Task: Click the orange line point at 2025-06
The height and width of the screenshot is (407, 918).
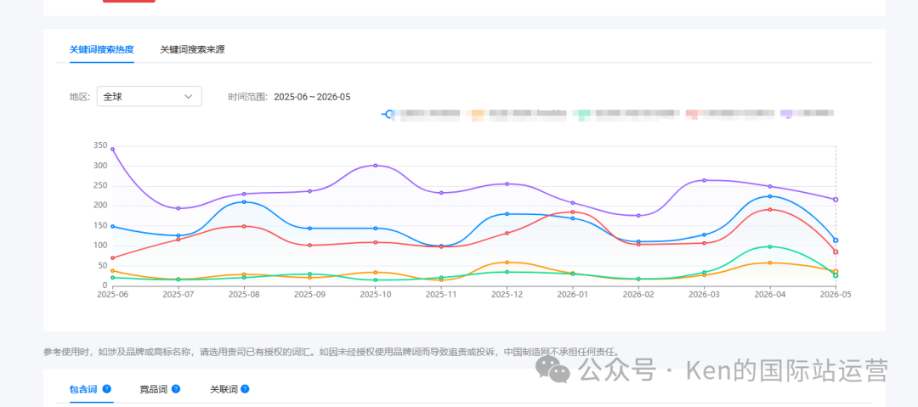Action: [112, 270]
